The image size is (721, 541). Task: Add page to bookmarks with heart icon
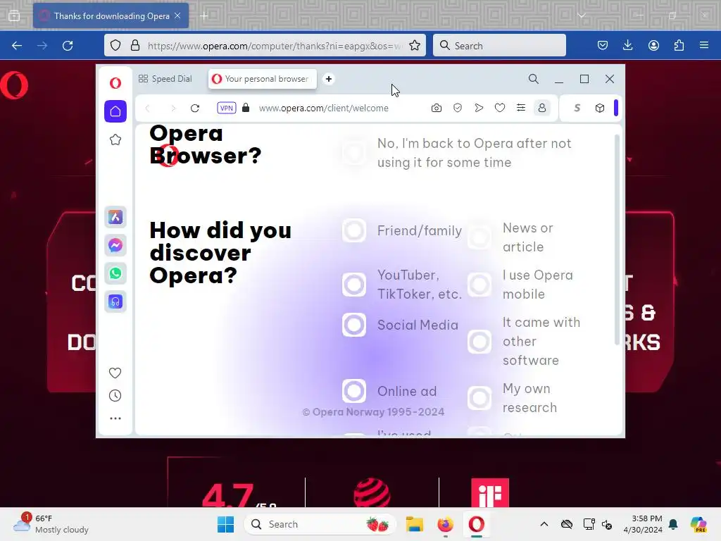point(500,108)
